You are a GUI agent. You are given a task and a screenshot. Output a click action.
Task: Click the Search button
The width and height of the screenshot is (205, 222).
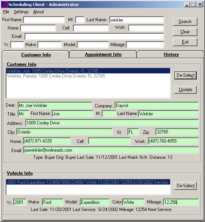[185, 22]
